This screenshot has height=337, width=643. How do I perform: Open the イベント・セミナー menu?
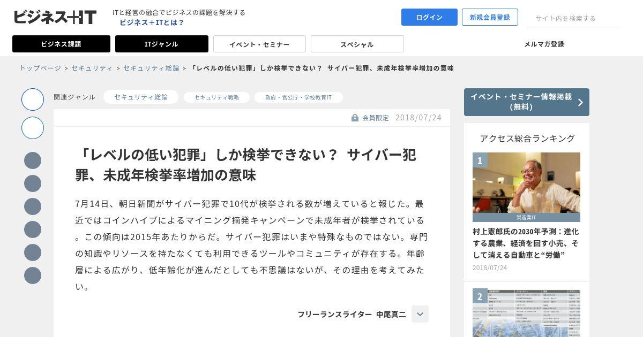pyautogui.click(x=259, y=44)
